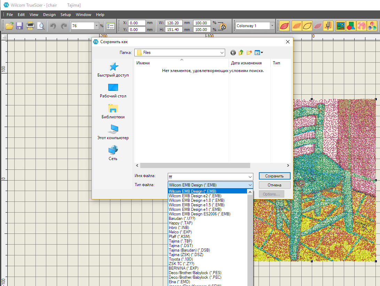Toggle TrueView with the red leaf icon

pyautogui.click(x=285, y=26)
